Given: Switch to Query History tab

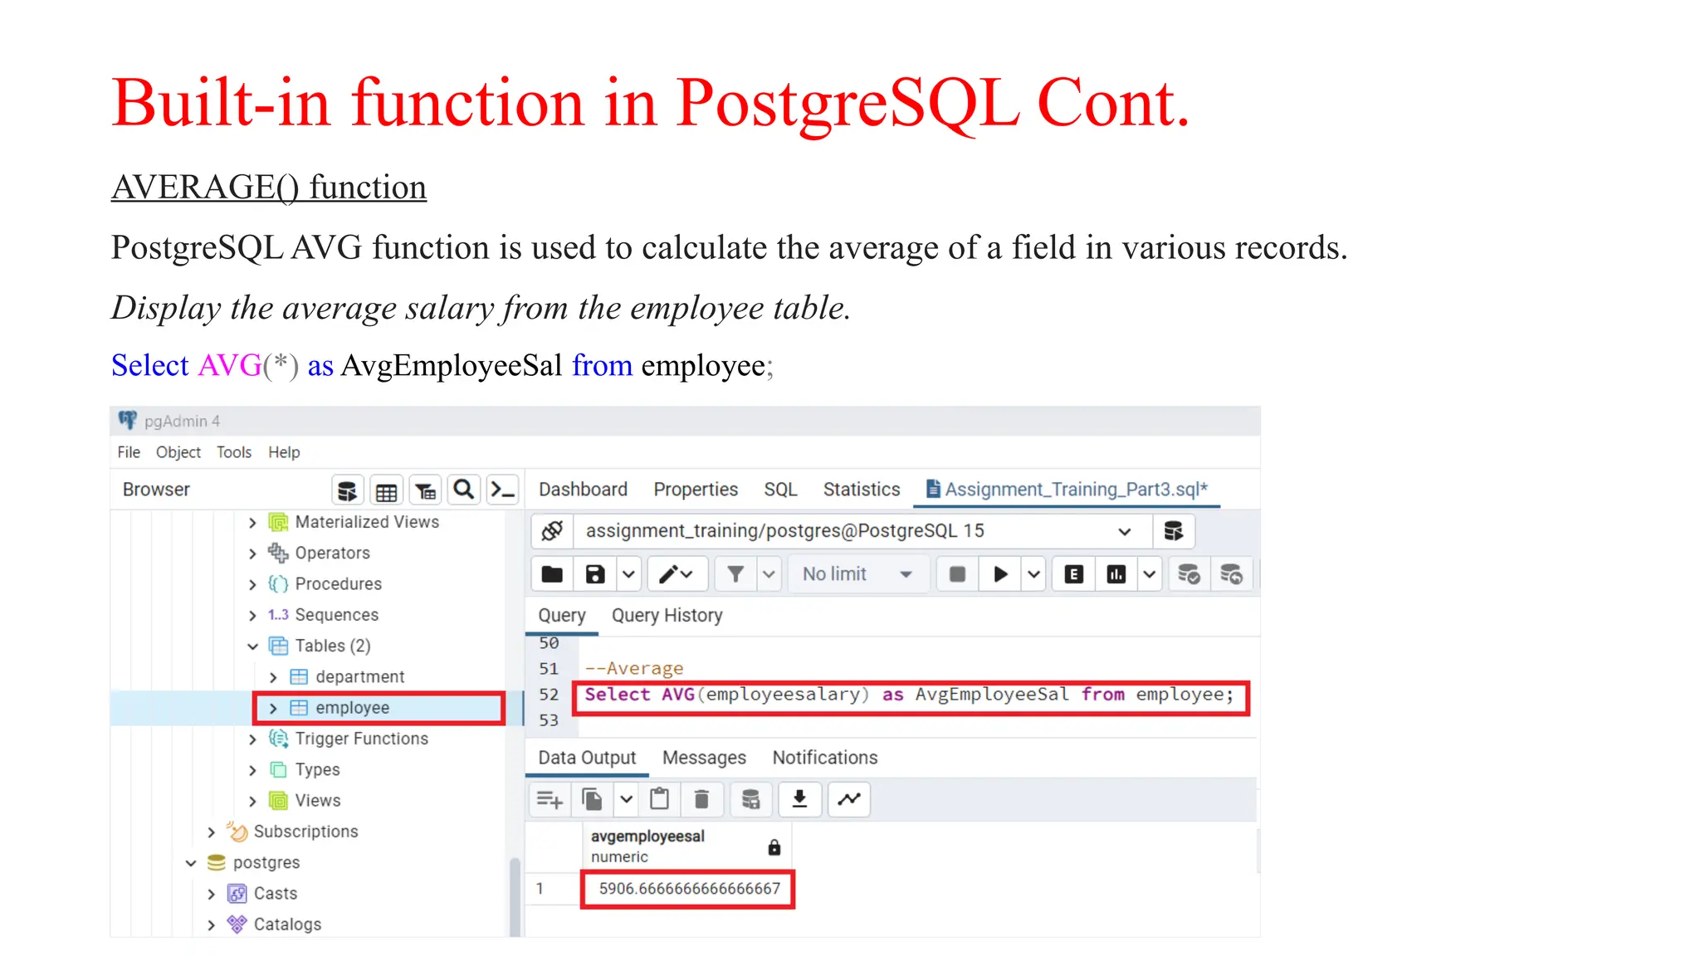Looking at the screenshot, I should click(x=667, y=616).
